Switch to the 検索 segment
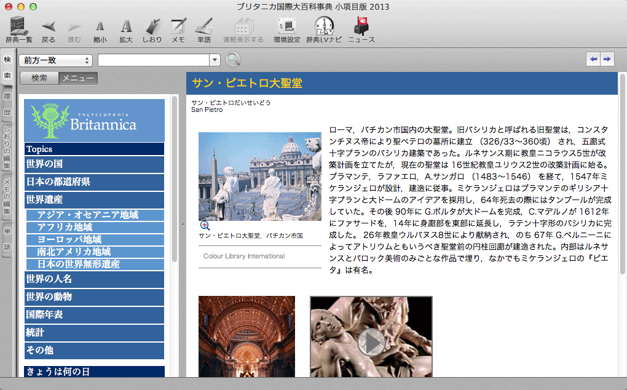 (39, 78)
